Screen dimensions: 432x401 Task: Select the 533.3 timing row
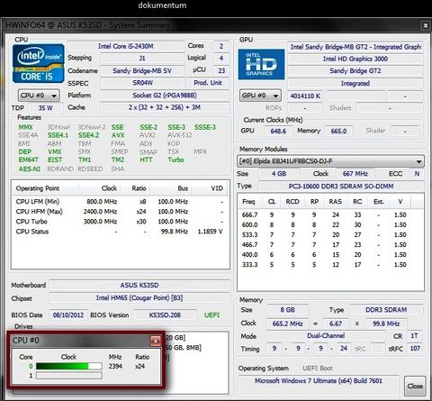(x=330, y=234)
